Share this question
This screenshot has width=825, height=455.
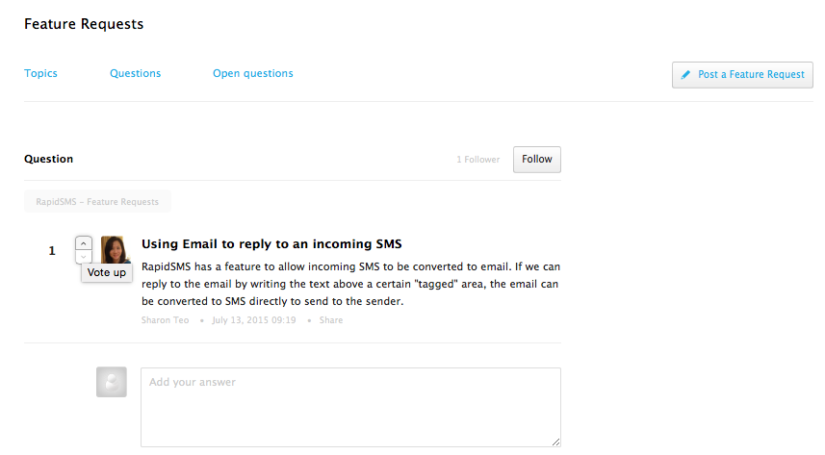pos(331,319)
